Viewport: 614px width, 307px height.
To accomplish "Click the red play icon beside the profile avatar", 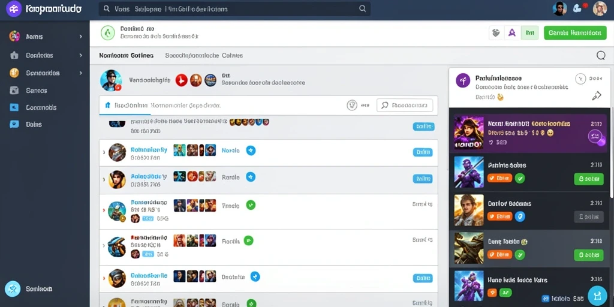I will click(181, 80).
